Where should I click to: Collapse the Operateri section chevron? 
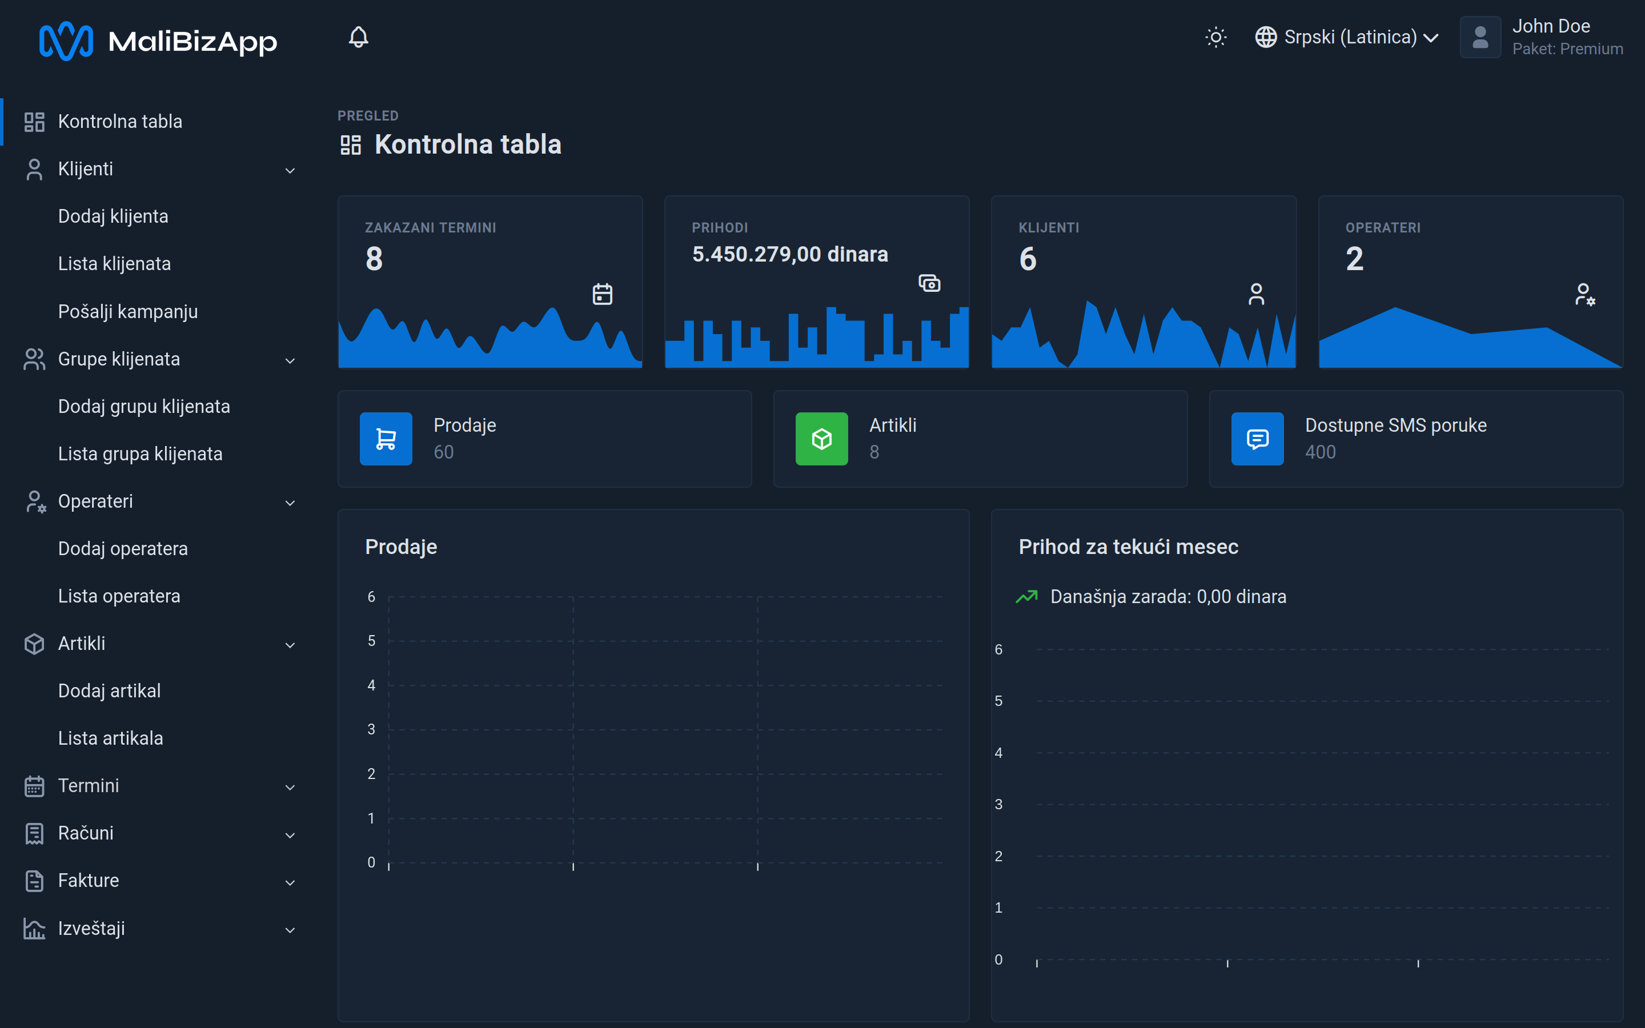pyautogui.click(x=290, y=503)
